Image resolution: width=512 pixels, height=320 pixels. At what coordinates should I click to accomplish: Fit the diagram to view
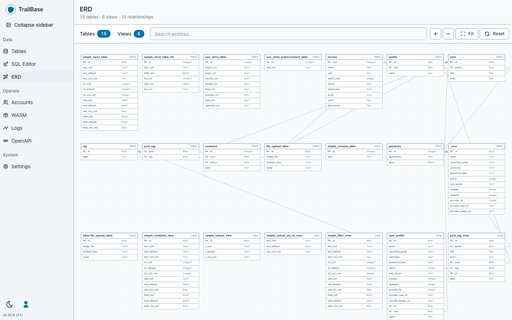[x=467, y=34]
